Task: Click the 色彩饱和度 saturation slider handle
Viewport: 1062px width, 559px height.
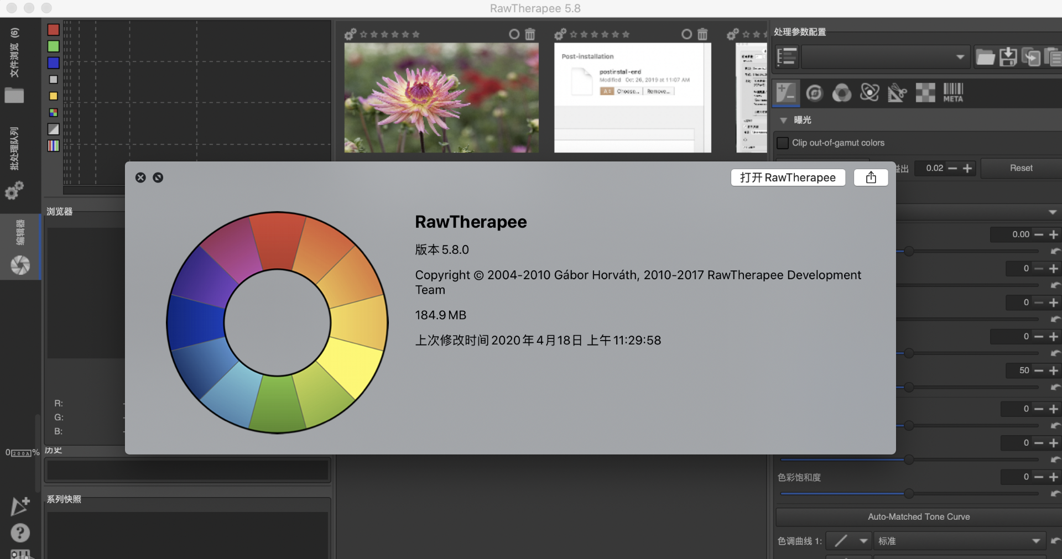Action: click(908, 493)
